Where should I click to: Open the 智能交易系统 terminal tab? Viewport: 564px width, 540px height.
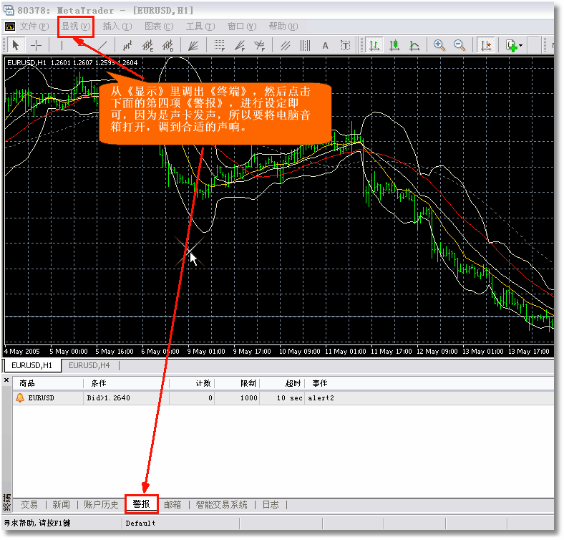222,505
